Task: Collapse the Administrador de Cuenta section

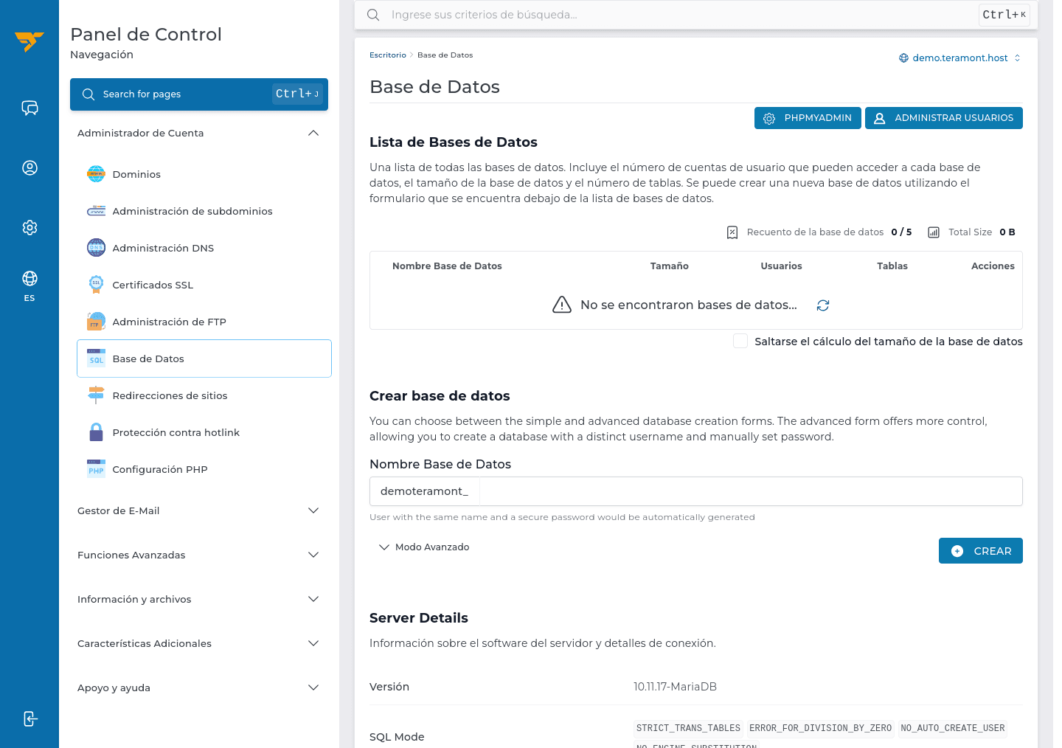Action: click(199, 133)
